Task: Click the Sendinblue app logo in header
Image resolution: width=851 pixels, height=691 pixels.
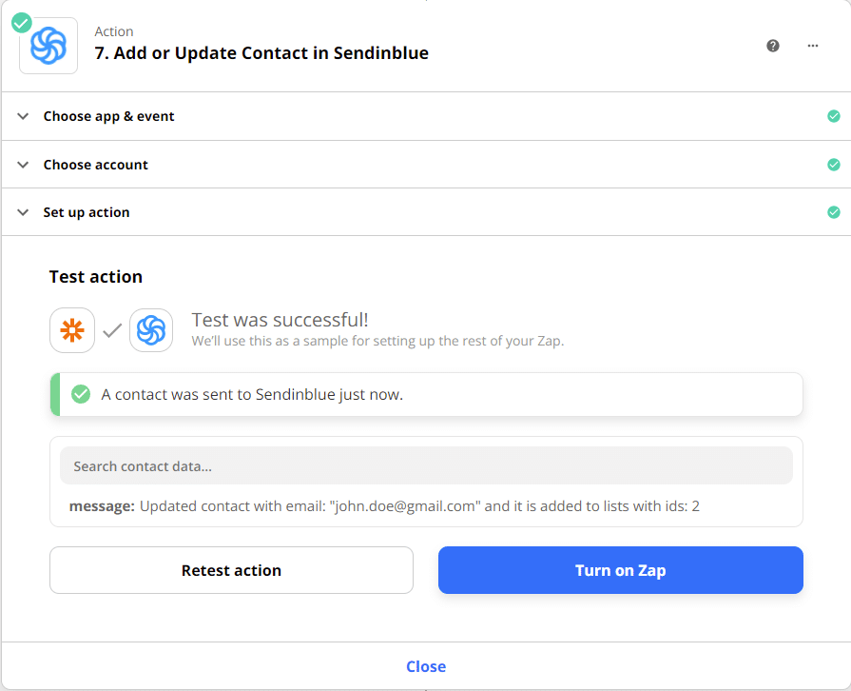Action: 48,47
